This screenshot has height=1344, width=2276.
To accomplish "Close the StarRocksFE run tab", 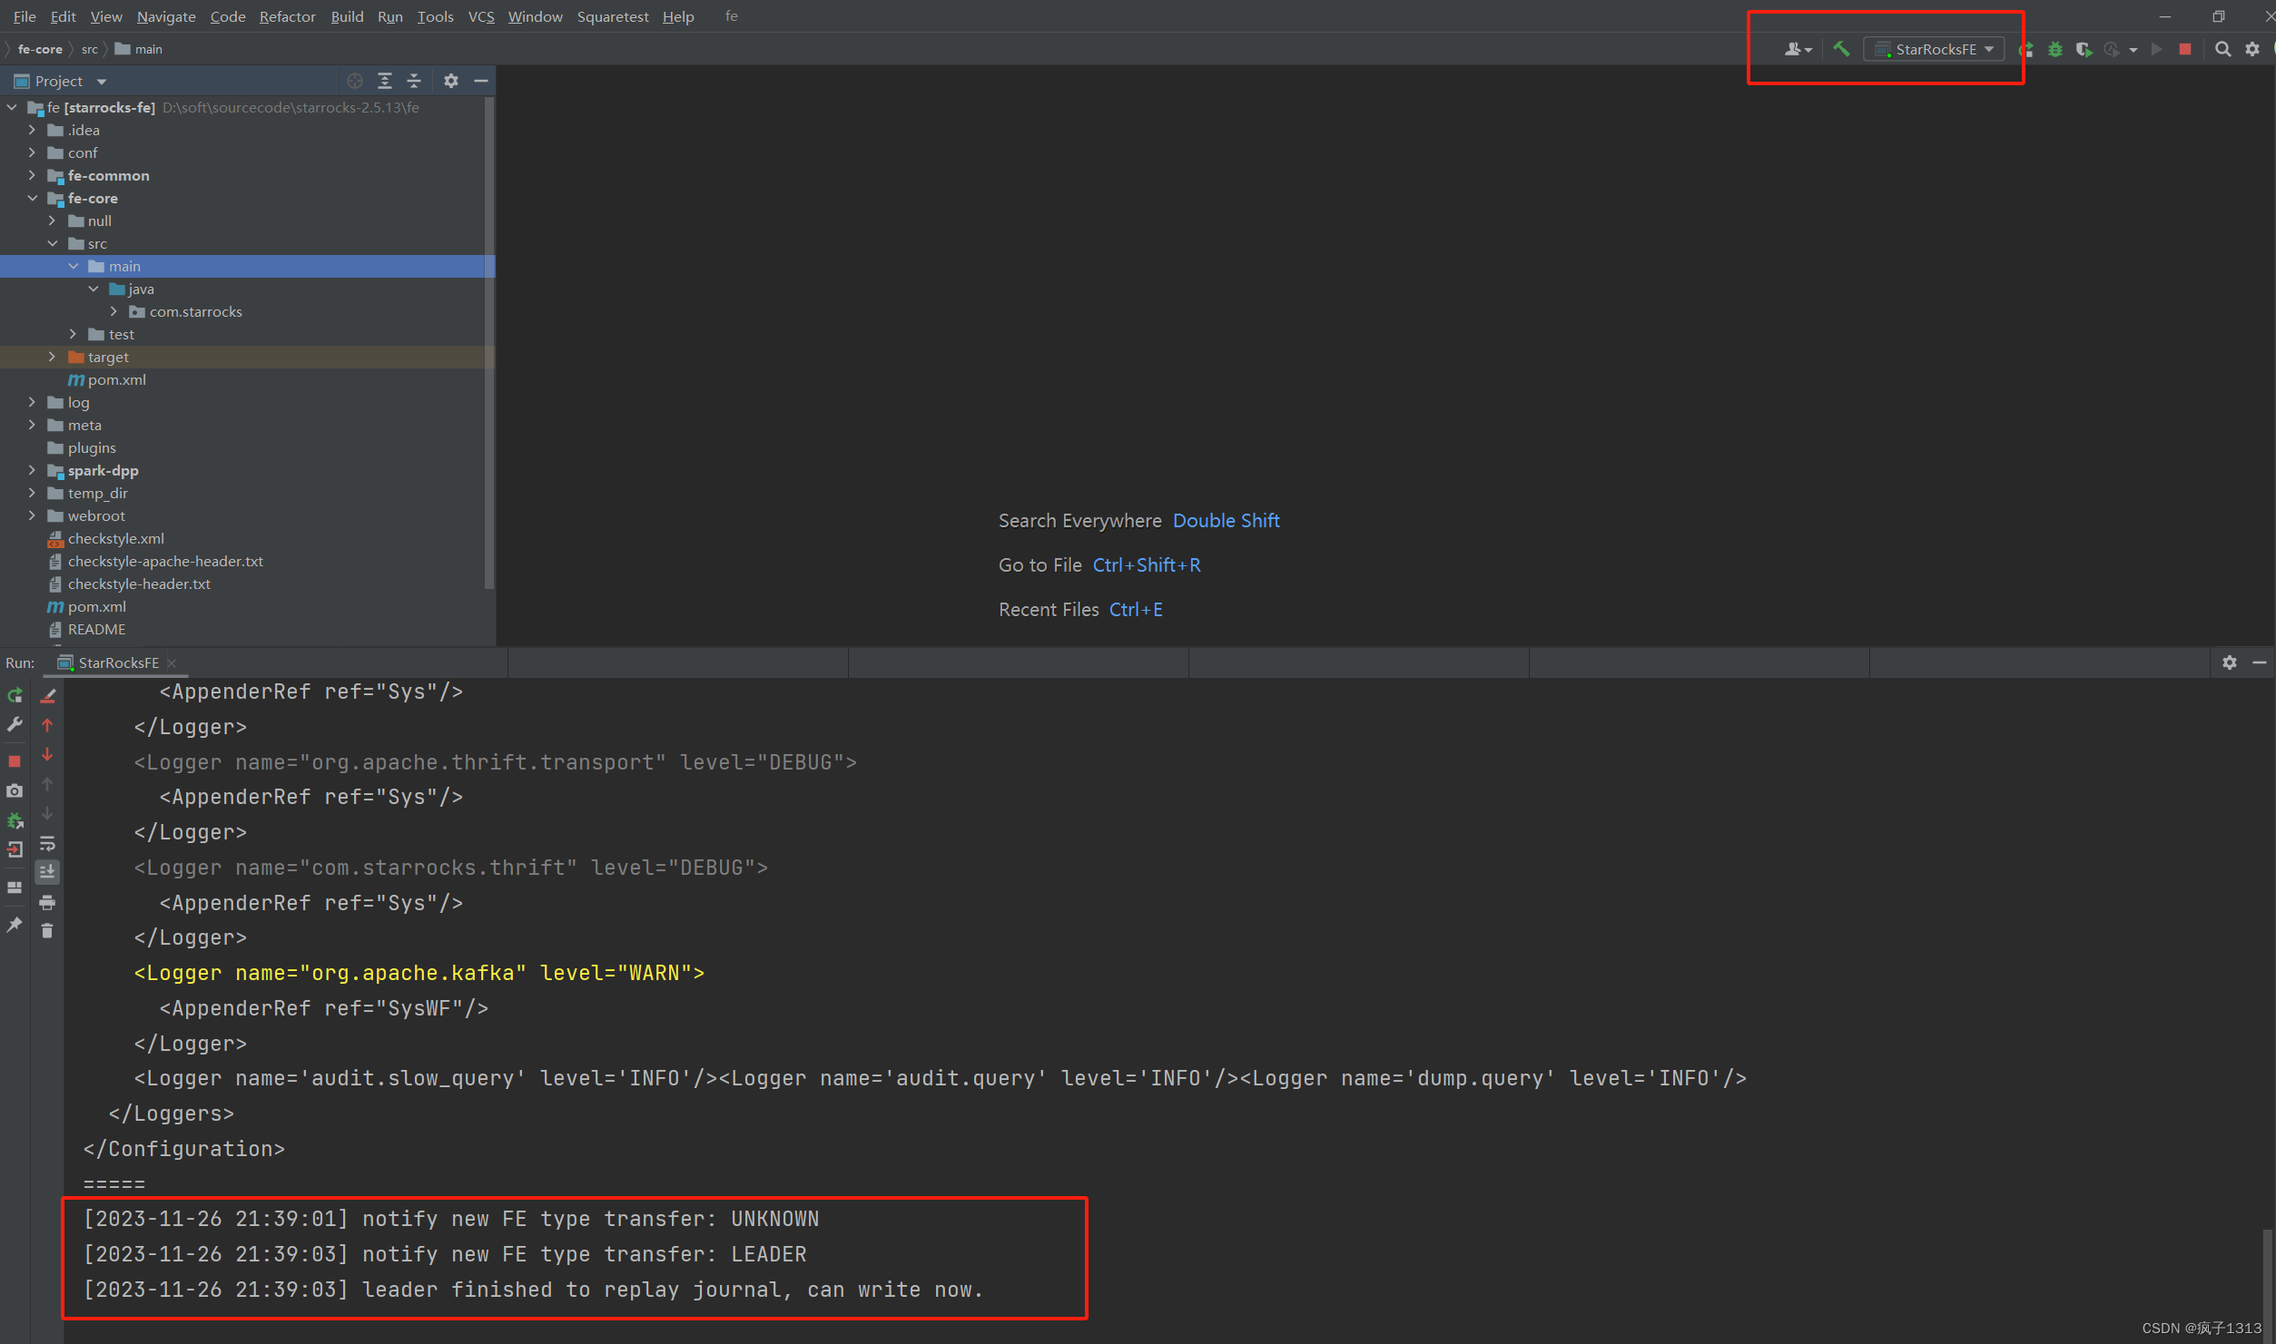I will tap(172, 662).
